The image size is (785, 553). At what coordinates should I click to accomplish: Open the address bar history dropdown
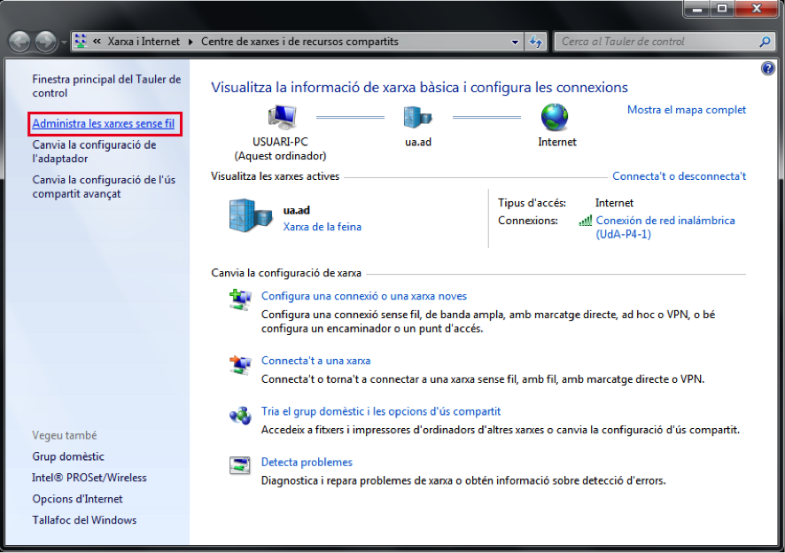coord(515,42)
